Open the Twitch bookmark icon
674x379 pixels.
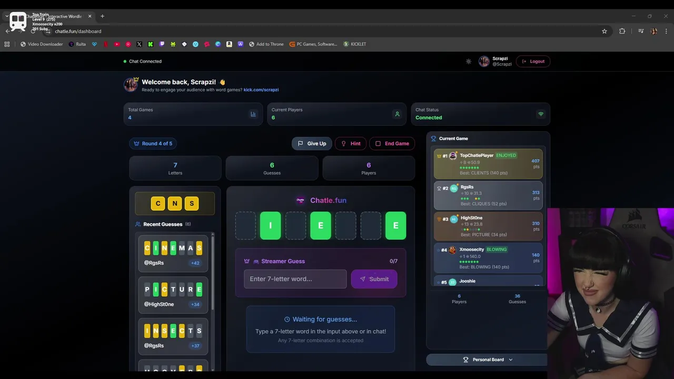pyautogui.click(x=162, y=44)
